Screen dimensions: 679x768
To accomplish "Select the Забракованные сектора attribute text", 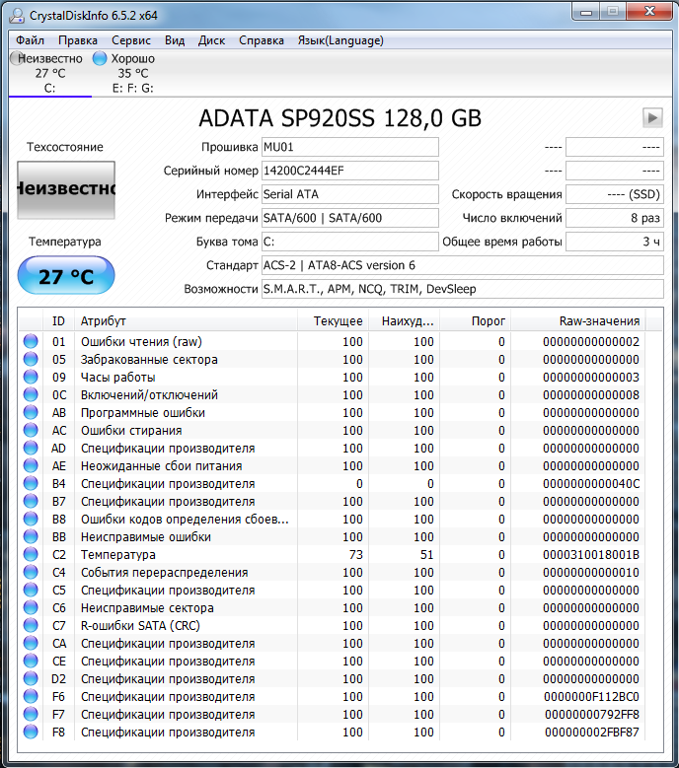I will click(149, 360).
